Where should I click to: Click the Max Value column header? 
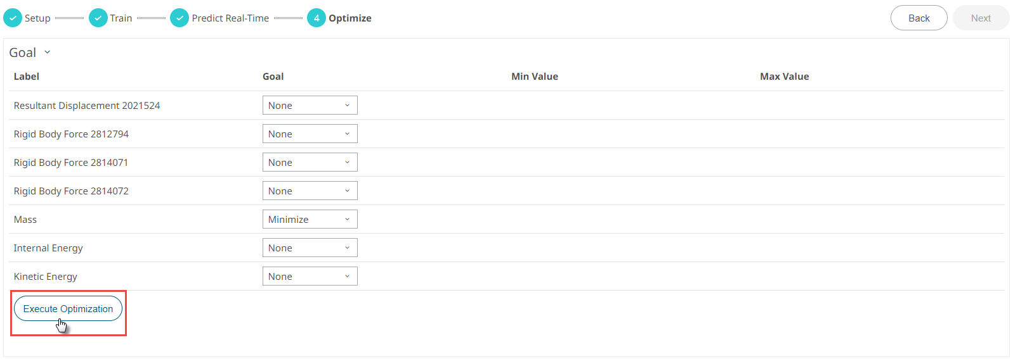coord(785,77)
